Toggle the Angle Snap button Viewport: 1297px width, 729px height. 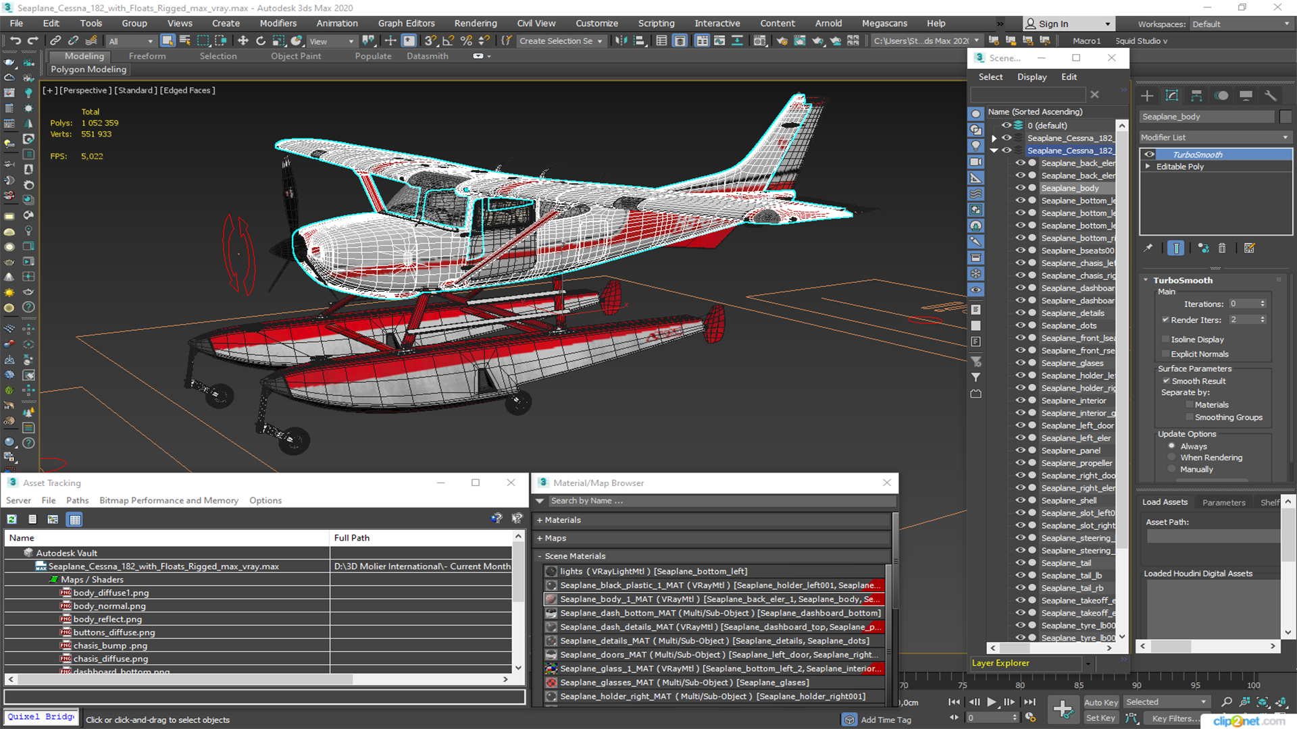448,40
